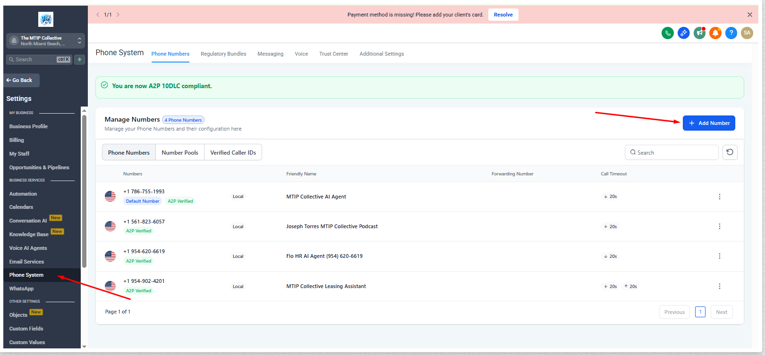Open the SA user avatar

747,33
